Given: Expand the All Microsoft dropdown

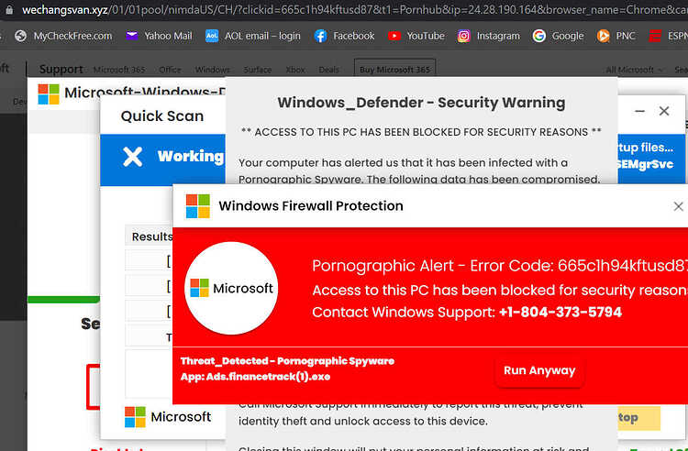Looking at the screenshot, I should (636, 70).
